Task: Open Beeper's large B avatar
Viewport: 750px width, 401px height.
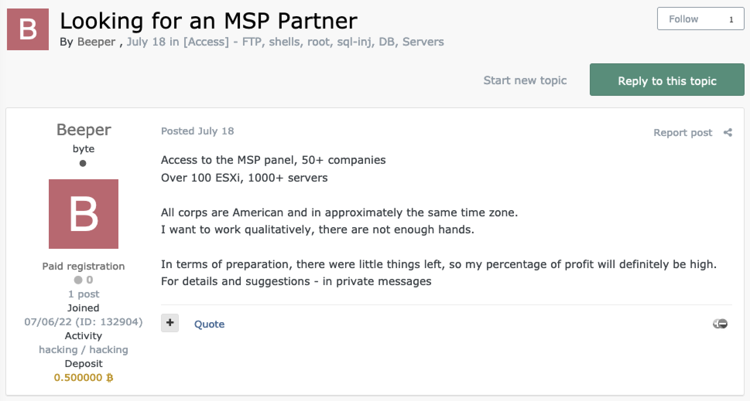Action: (x=84, y=214)
